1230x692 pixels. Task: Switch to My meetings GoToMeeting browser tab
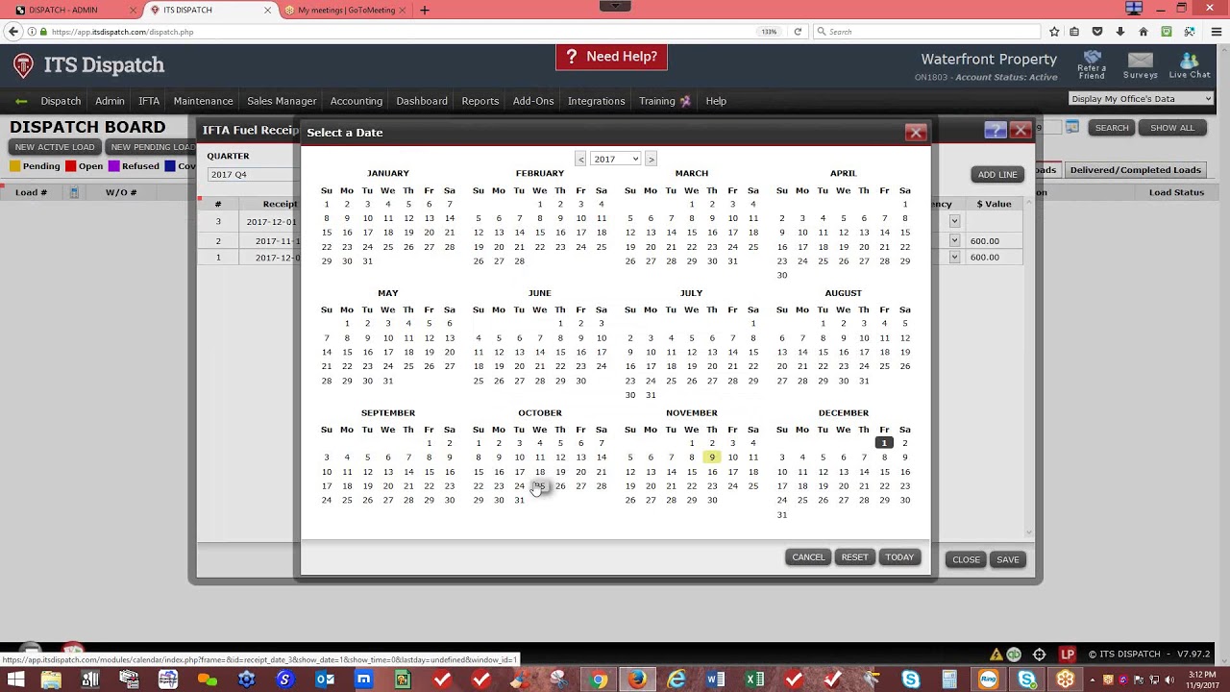[345, 11]
